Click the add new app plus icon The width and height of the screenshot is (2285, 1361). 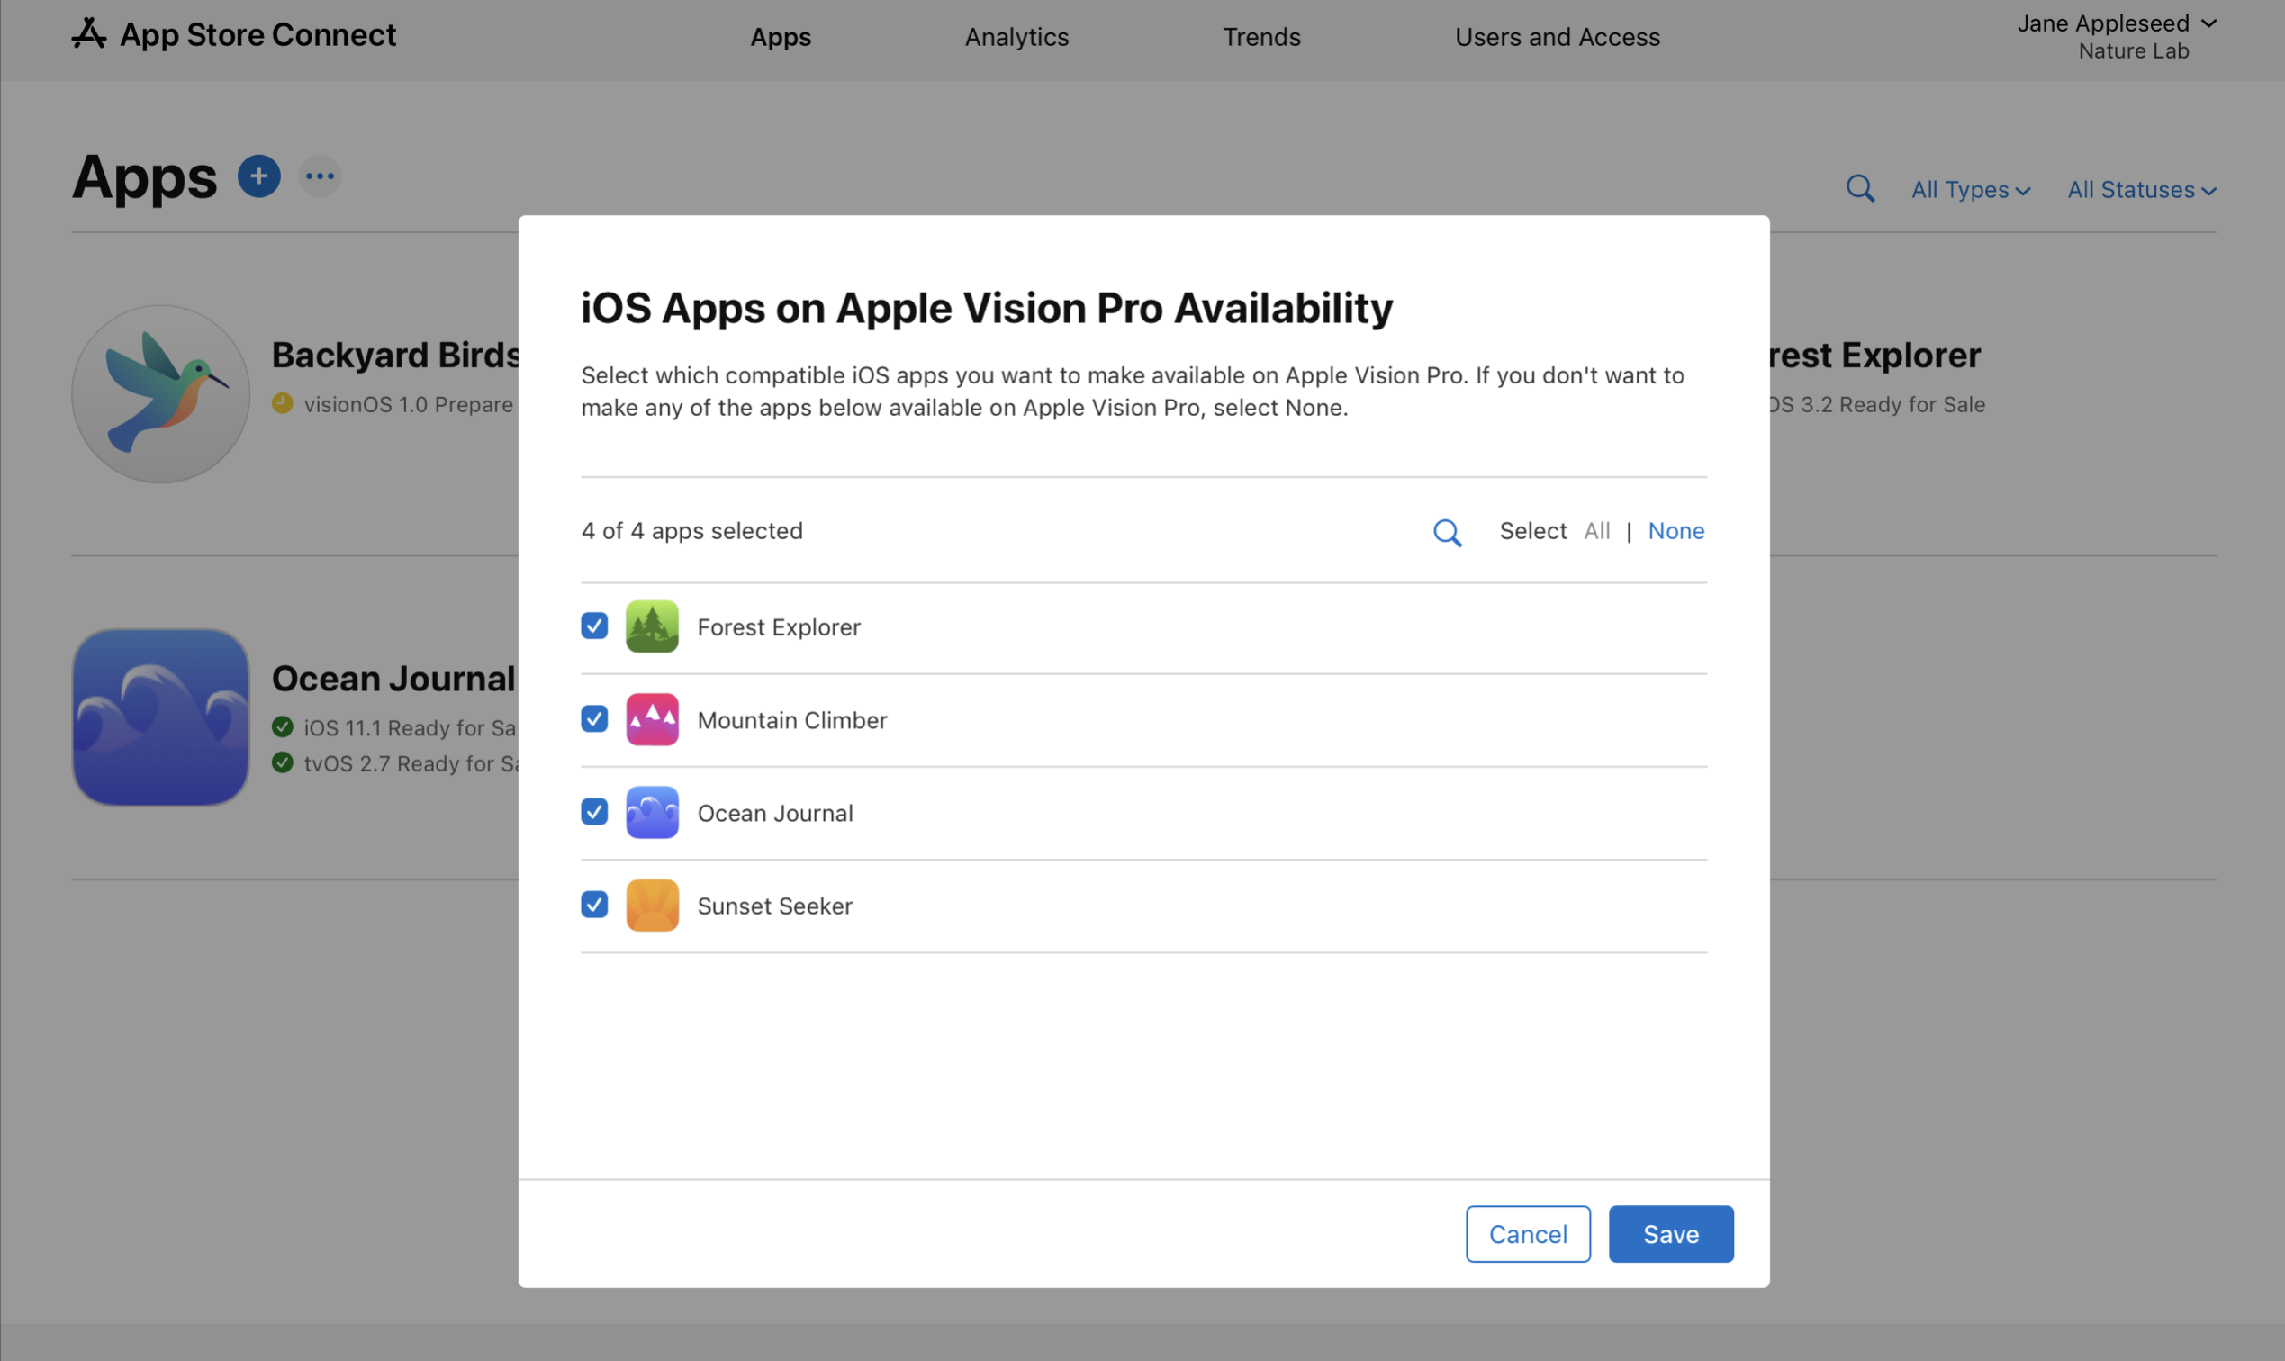point(258,176)
